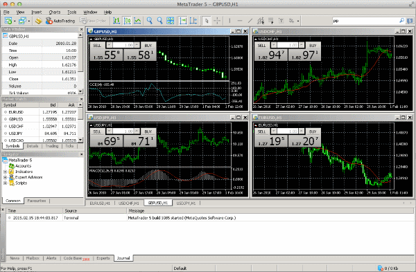Toggle the chart shift option

(x=193, y=21)
